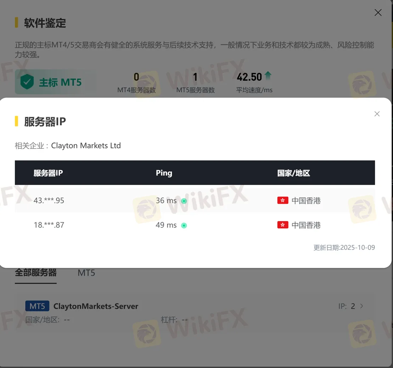
Task: Click the blue MT5 tag before ClaytonMarkets-Server
Action: click(x=37, y=306)
